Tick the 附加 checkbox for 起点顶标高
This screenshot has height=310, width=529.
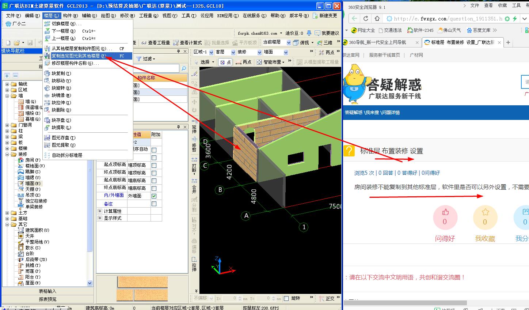(154, 165)
